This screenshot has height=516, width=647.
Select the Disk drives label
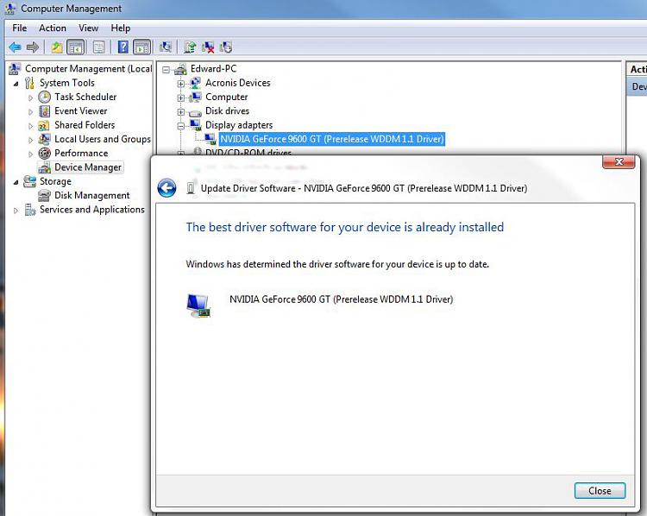click(228, 111)
